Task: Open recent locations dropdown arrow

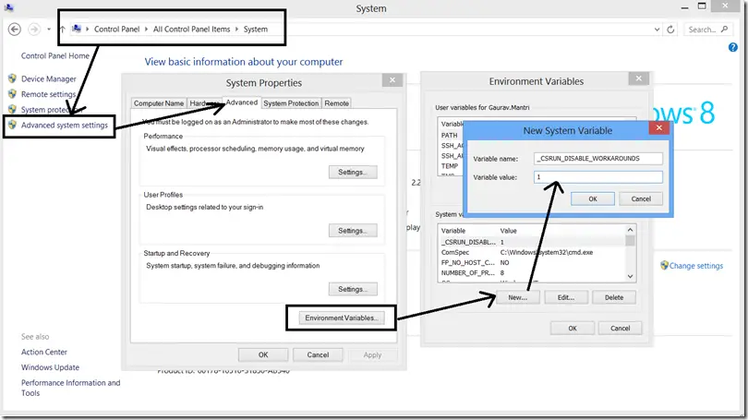Action: tap(49, 30)
